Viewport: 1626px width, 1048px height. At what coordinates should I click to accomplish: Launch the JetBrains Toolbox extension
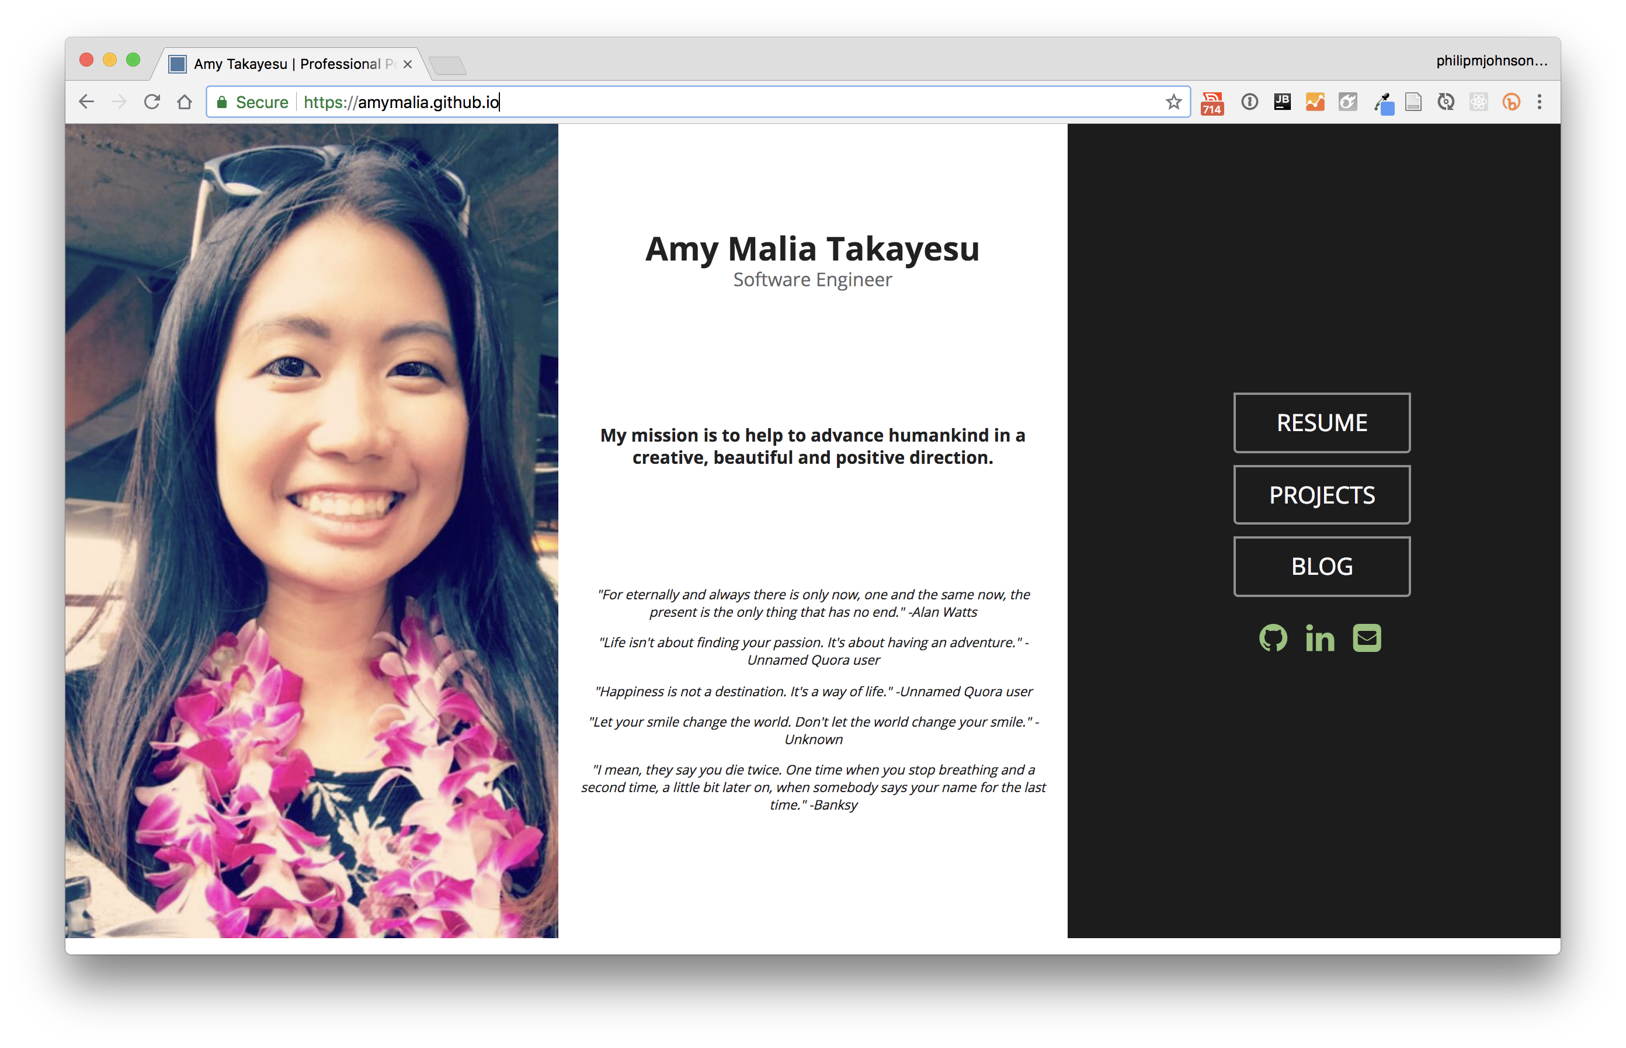[x=1282, y=102]
